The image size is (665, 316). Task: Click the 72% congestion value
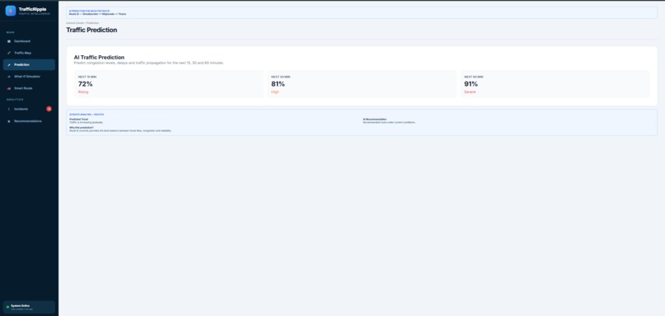(85, 84)
